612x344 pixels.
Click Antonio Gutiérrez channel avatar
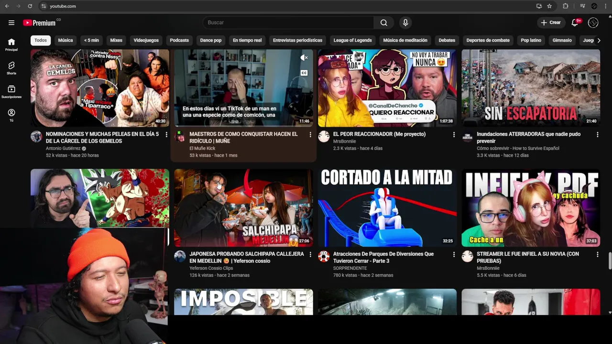[x=36, y=137]
